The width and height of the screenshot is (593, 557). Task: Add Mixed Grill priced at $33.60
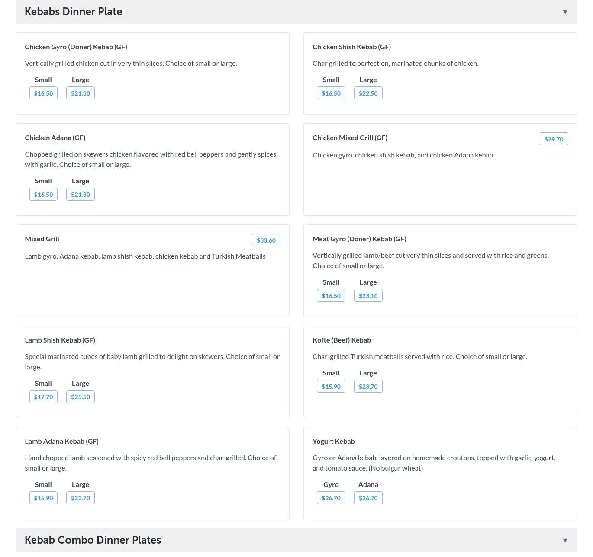pyautogui.click(x=266, y=240)
